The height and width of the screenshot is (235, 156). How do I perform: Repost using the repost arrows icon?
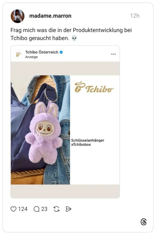[56, 209]
